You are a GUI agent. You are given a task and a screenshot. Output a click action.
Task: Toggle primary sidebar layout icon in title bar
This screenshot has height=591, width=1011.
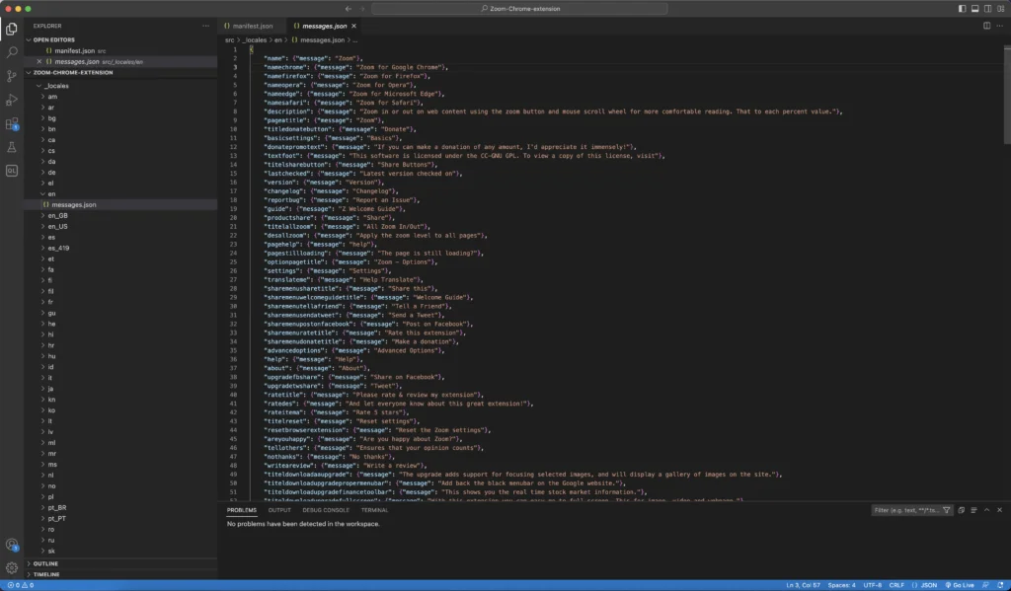click(x=962, y=8)
